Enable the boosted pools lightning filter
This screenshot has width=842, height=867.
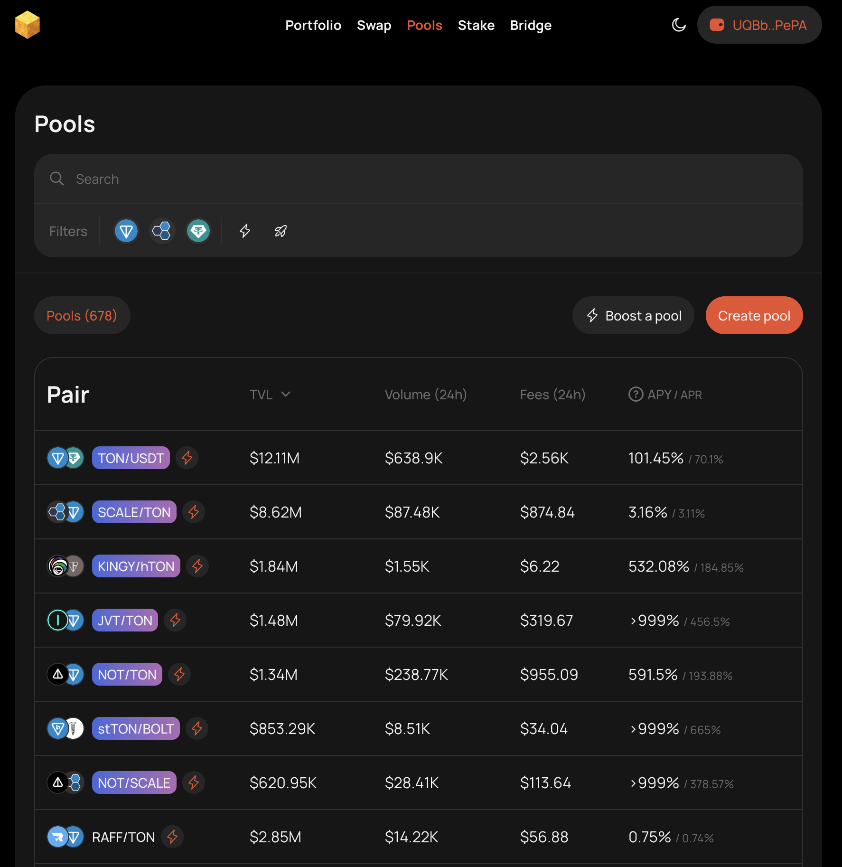[245, 231]
